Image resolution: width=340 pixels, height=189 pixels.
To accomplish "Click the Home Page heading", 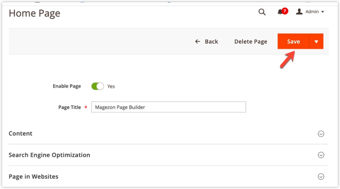I will 34,14.
